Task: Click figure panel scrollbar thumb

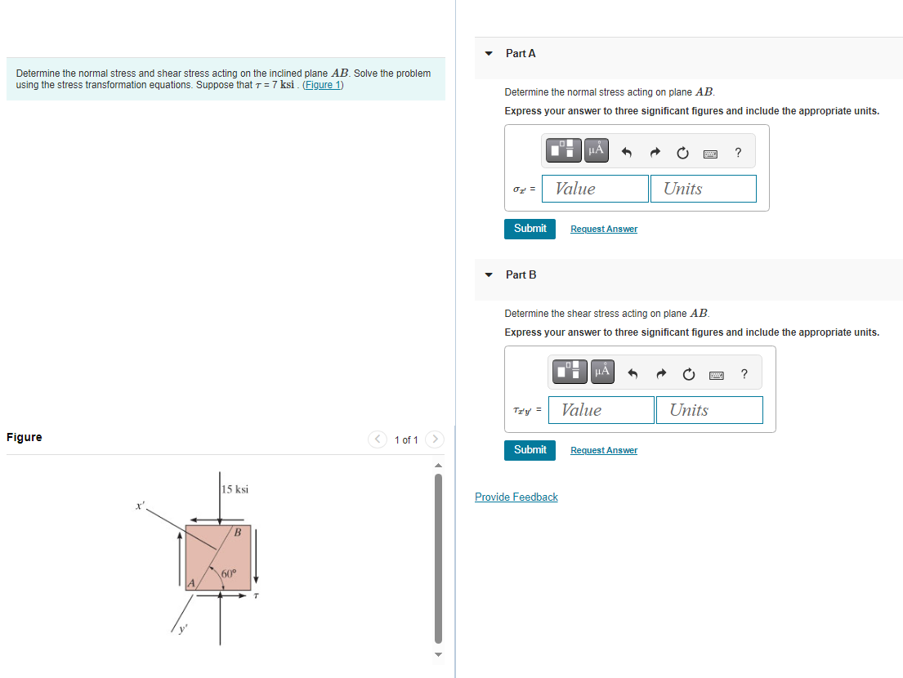Action: click(x=438, y=558)
